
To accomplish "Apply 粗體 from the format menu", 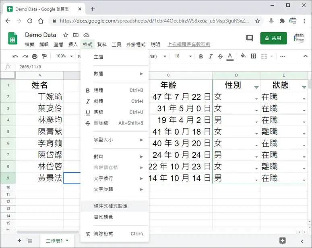I will click(x=114, y=90).
